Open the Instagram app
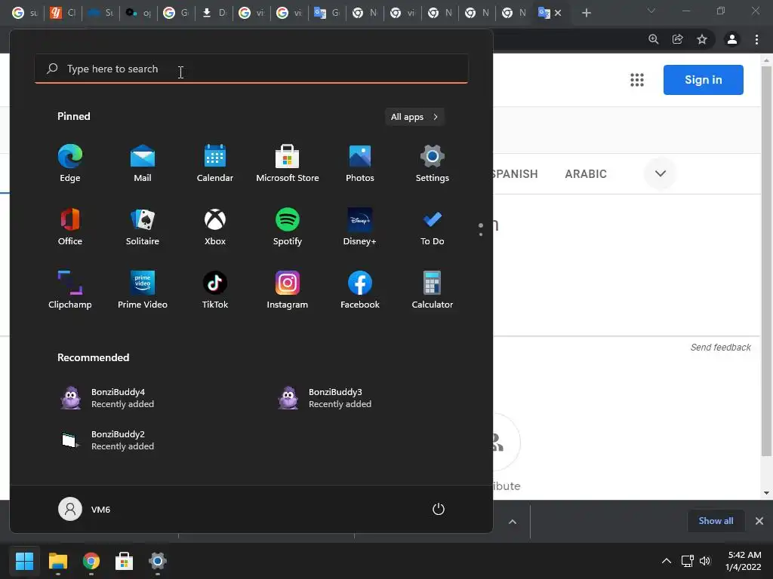 tap(288, 290)
